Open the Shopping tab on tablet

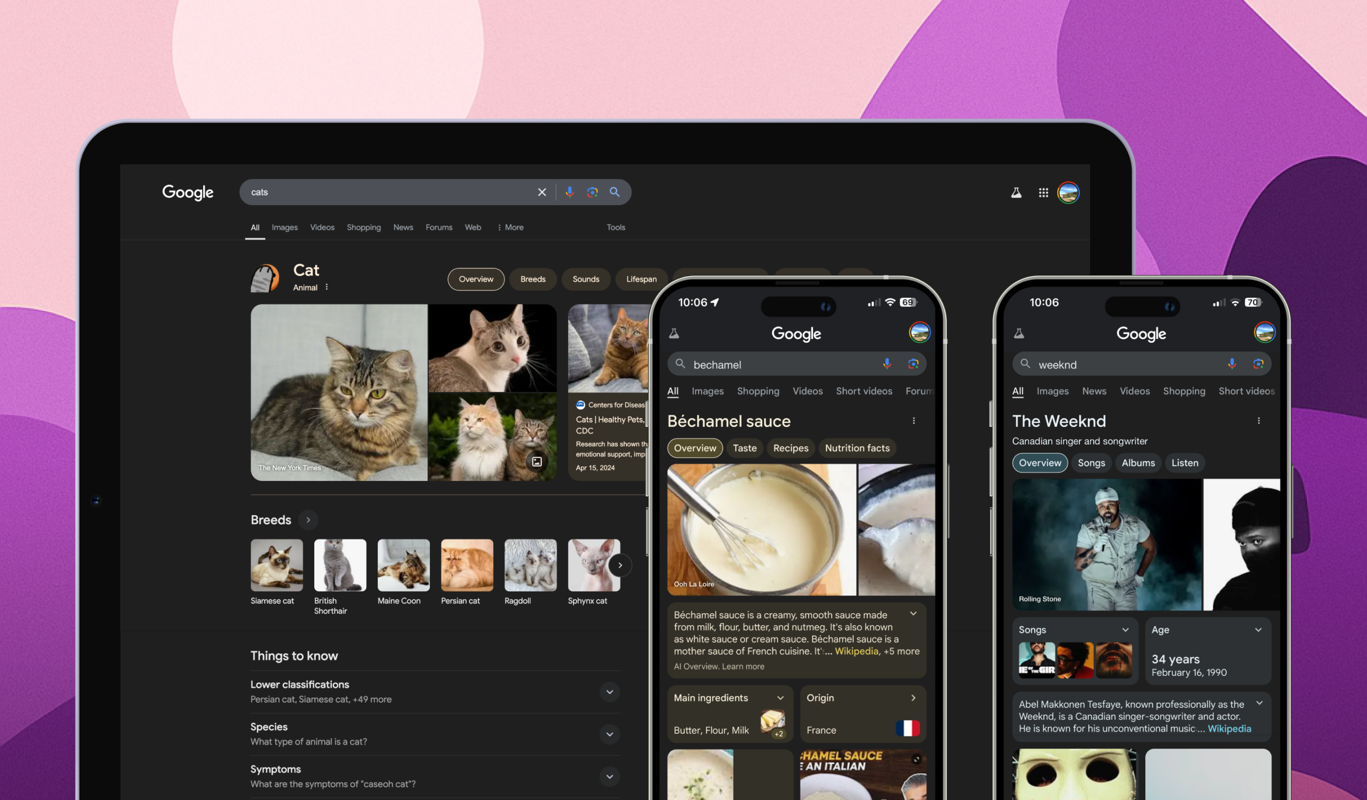click(364, 227)
